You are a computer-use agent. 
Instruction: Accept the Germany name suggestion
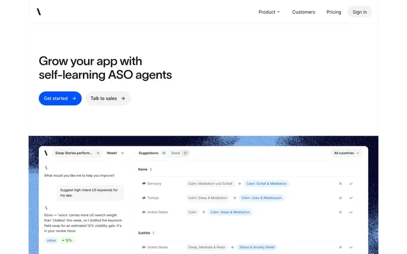click(351, 184)
